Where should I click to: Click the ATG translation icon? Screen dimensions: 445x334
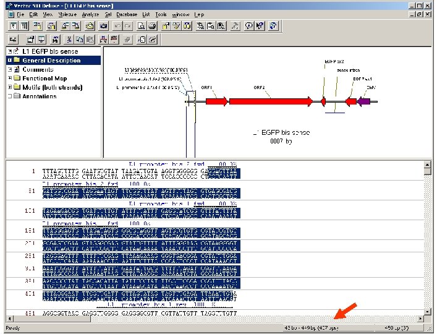114,40
